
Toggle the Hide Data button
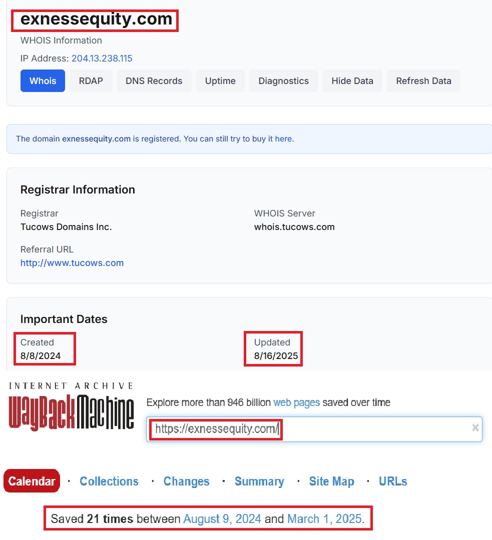tap(352, 81)
